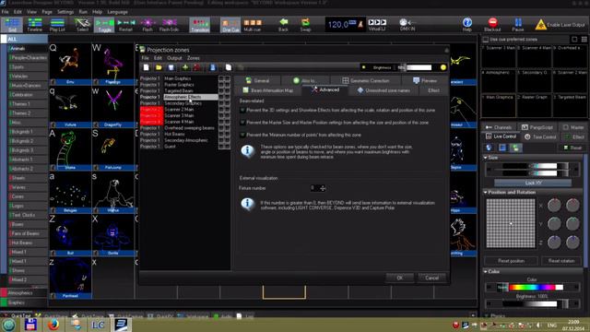Click the red Delete zone icon
This screenshot has width=590, height=332.
(196, 67)
